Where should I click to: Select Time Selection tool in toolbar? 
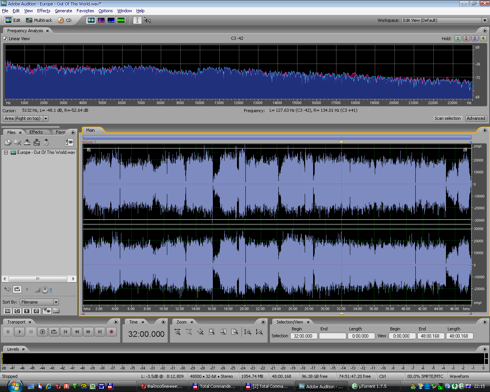point(137,20)
